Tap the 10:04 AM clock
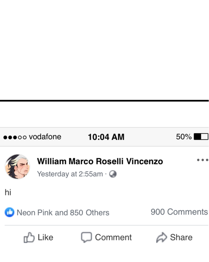 [x=106, y=137]
